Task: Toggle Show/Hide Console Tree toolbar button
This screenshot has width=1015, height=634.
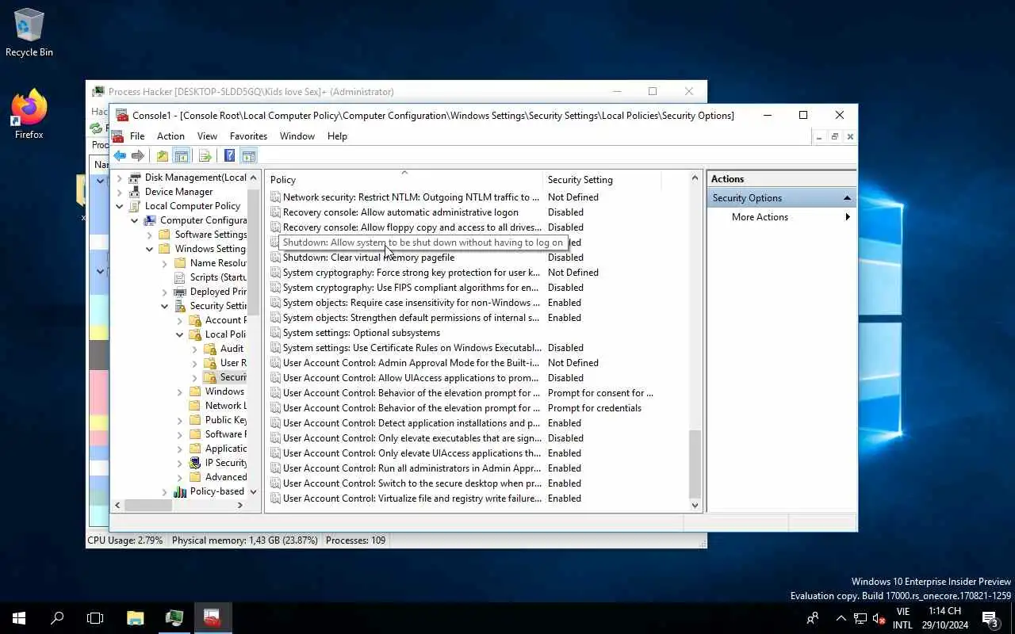Action: (x=181, y=156)
